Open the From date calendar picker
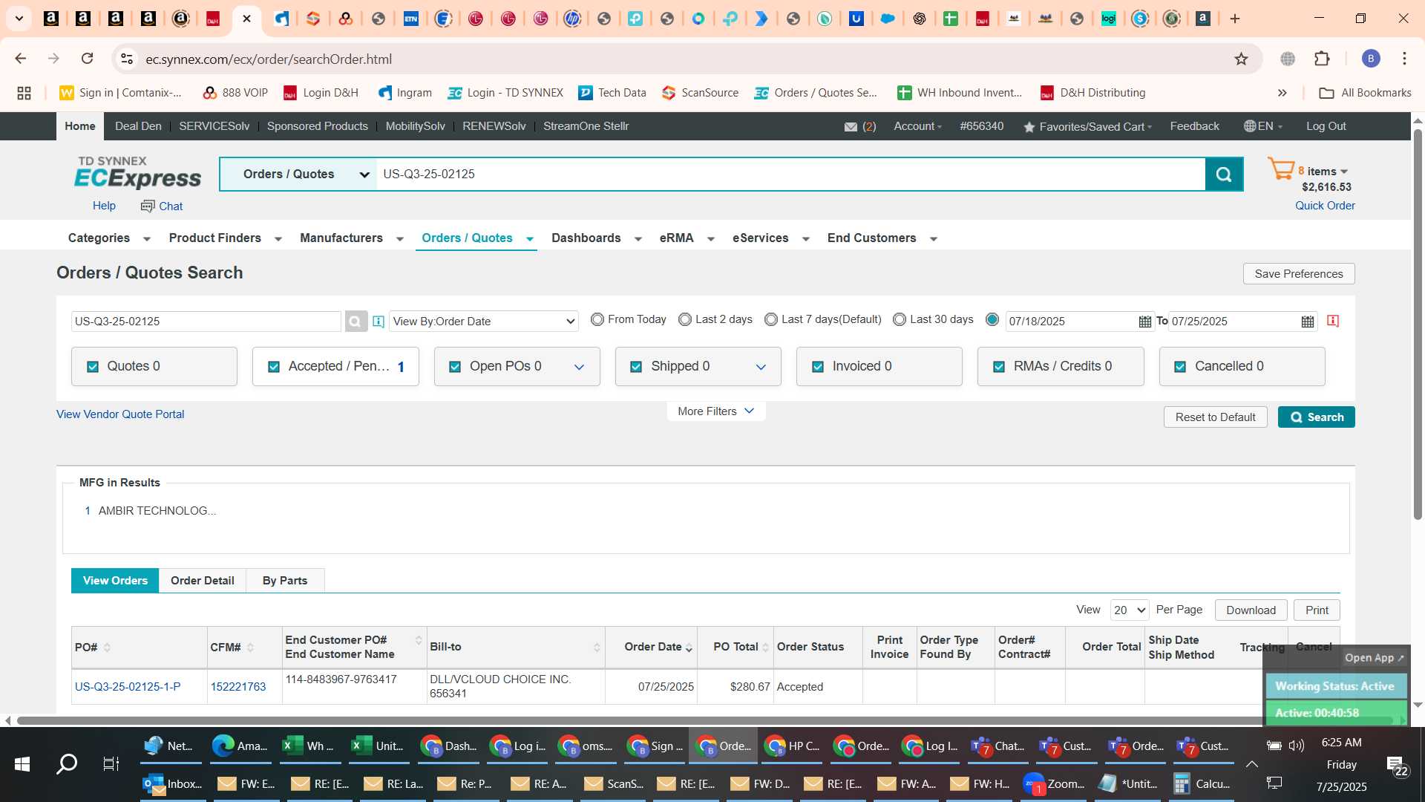The image size is (1425, 802). (1145, 322)
